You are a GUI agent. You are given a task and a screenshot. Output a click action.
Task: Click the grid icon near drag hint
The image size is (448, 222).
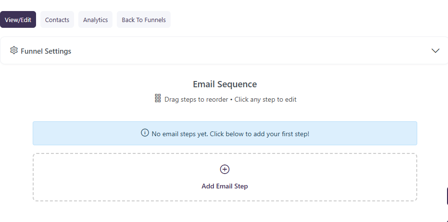(158, 98)
